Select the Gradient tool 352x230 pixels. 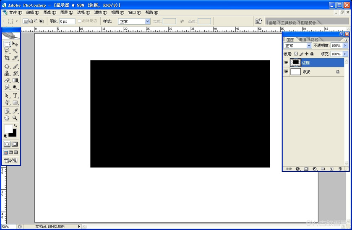pyautogui.click(x=15, y=80)
